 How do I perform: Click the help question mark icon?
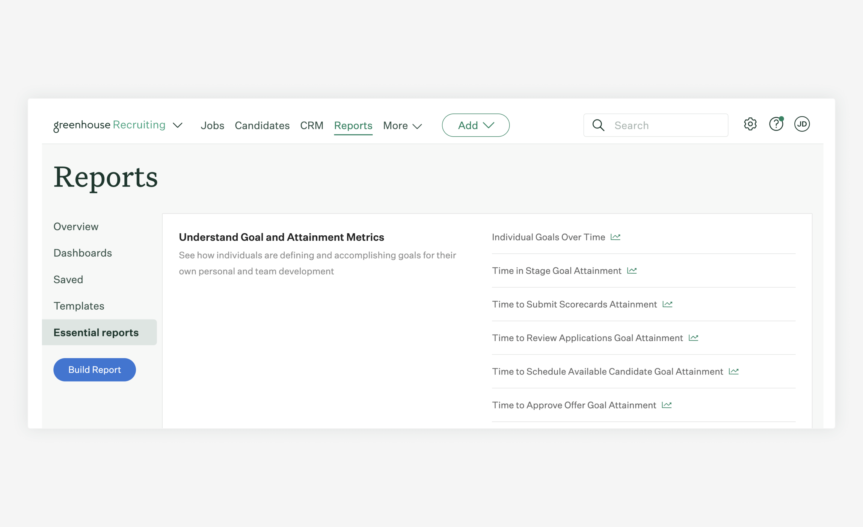(776, 124)
